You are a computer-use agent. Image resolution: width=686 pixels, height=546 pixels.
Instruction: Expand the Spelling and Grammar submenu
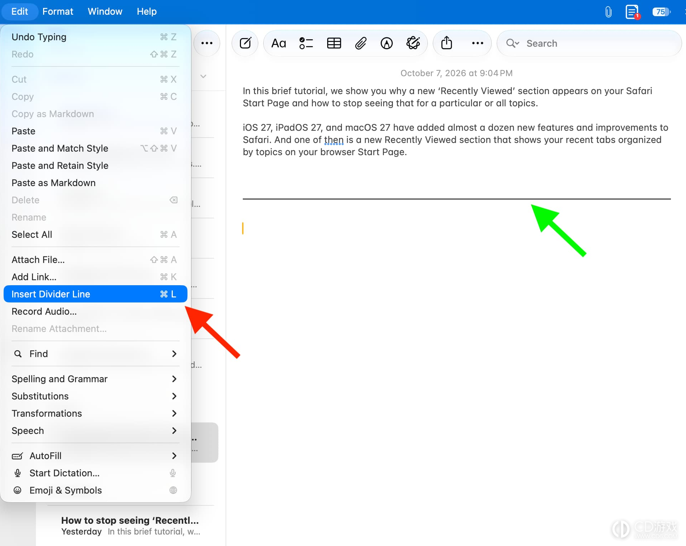click(x=95, y=379)
